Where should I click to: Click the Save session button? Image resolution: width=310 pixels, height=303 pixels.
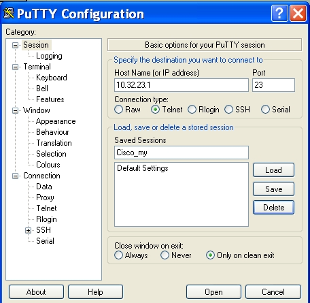273,189
